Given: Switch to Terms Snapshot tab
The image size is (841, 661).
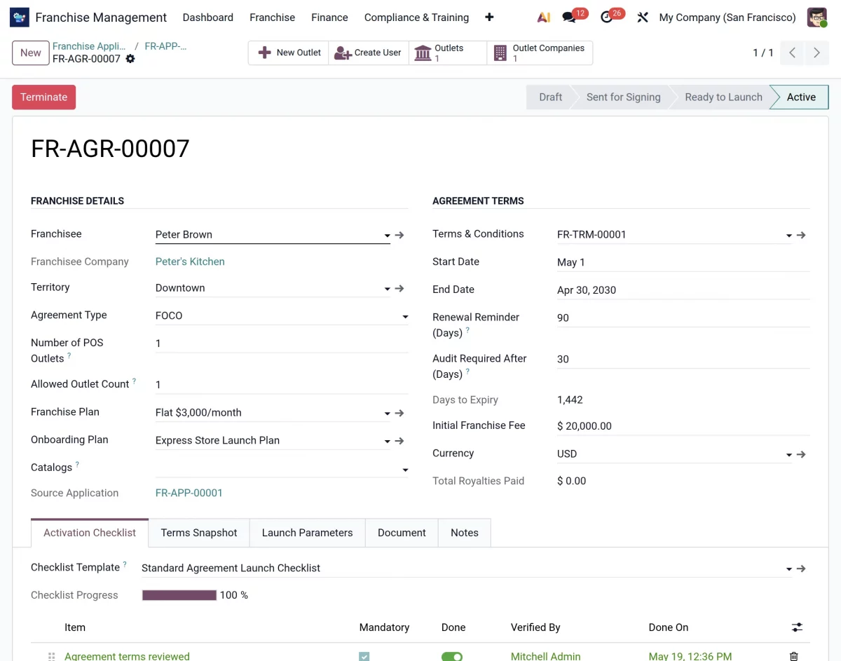Looking at the screenshot, I should tap(199, 533).
